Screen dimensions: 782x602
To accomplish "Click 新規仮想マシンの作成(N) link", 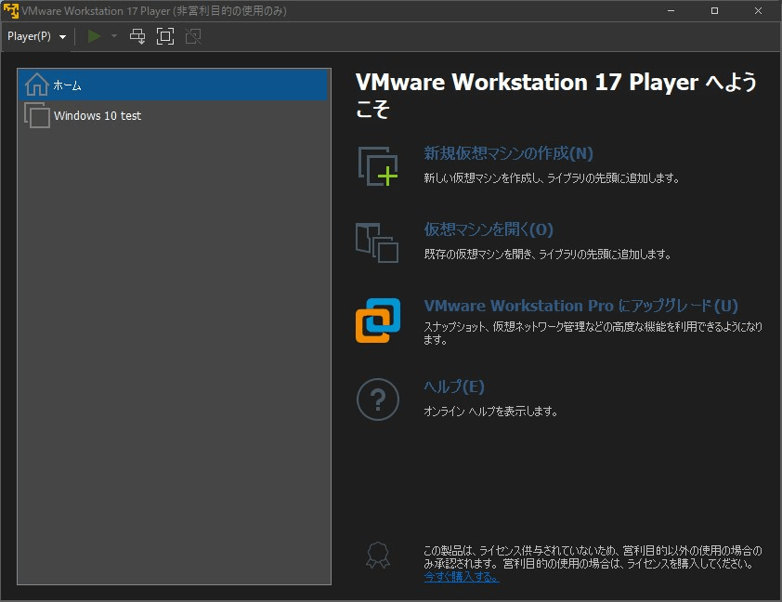I will [x=508, y=153].
